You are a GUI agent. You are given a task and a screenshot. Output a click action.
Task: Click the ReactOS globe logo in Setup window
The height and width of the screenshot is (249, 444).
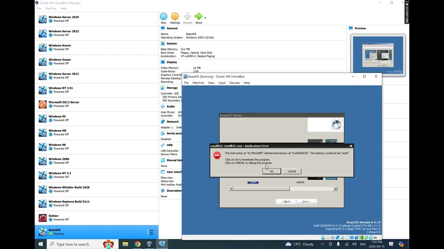point(336,124)
